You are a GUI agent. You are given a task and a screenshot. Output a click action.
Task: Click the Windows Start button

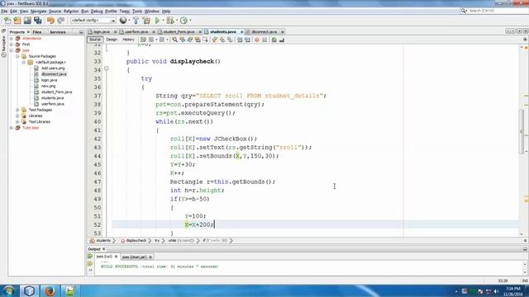coord(8,290)
